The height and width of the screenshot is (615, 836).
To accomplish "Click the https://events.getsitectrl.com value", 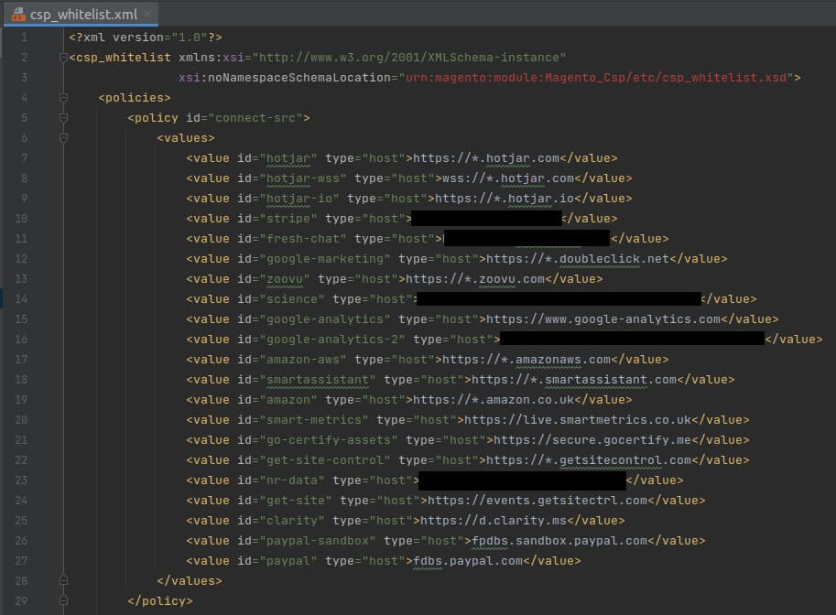I will pyautogui.click(x=537, y=501).
